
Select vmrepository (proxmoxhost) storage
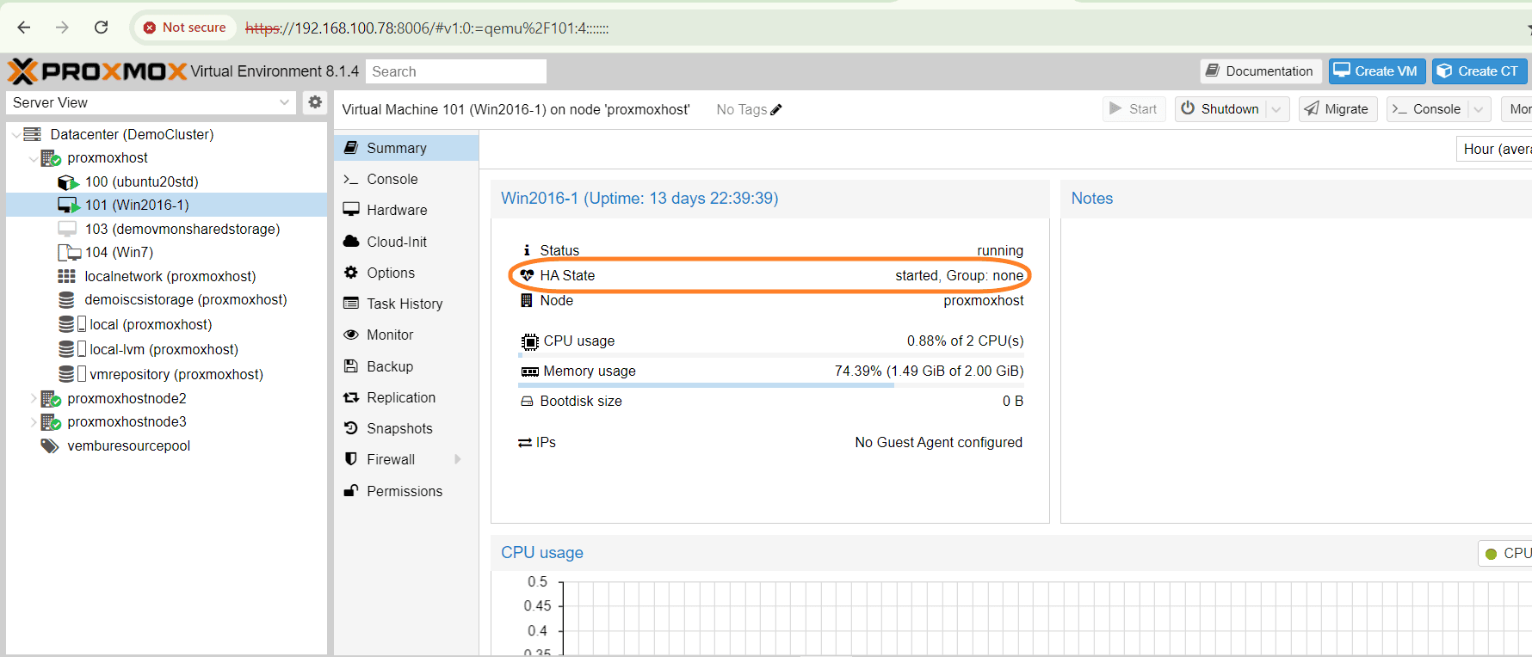pyautogui.click(x=176, y=375)
